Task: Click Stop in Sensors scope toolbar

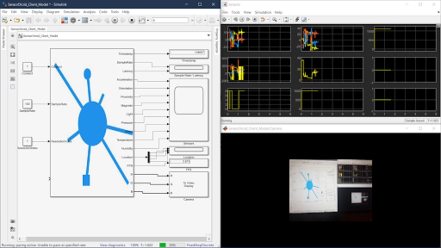Action: (255, 19)
